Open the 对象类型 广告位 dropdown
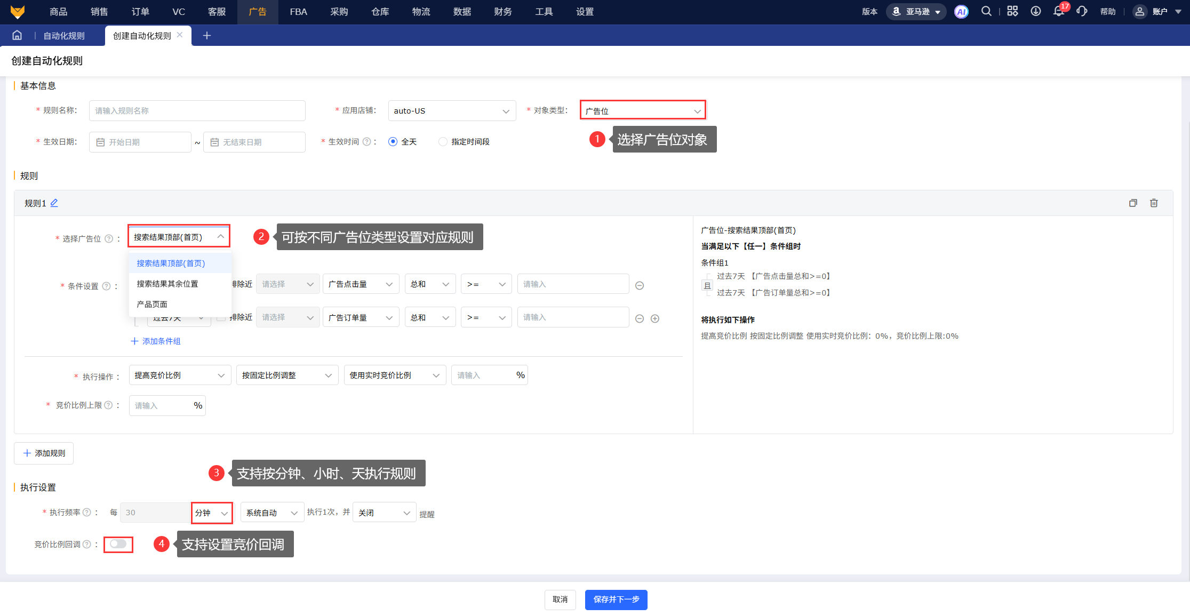Screen dimensions: 1190x616 point(642,111)
